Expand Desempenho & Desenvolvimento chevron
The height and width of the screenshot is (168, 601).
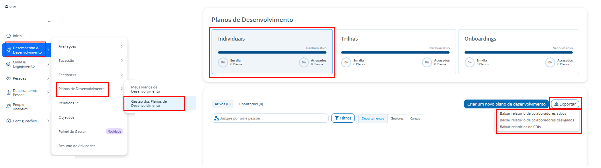click(48, 50)
